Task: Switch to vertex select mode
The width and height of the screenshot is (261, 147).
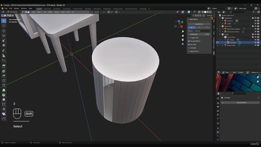Action: point(23,12)
